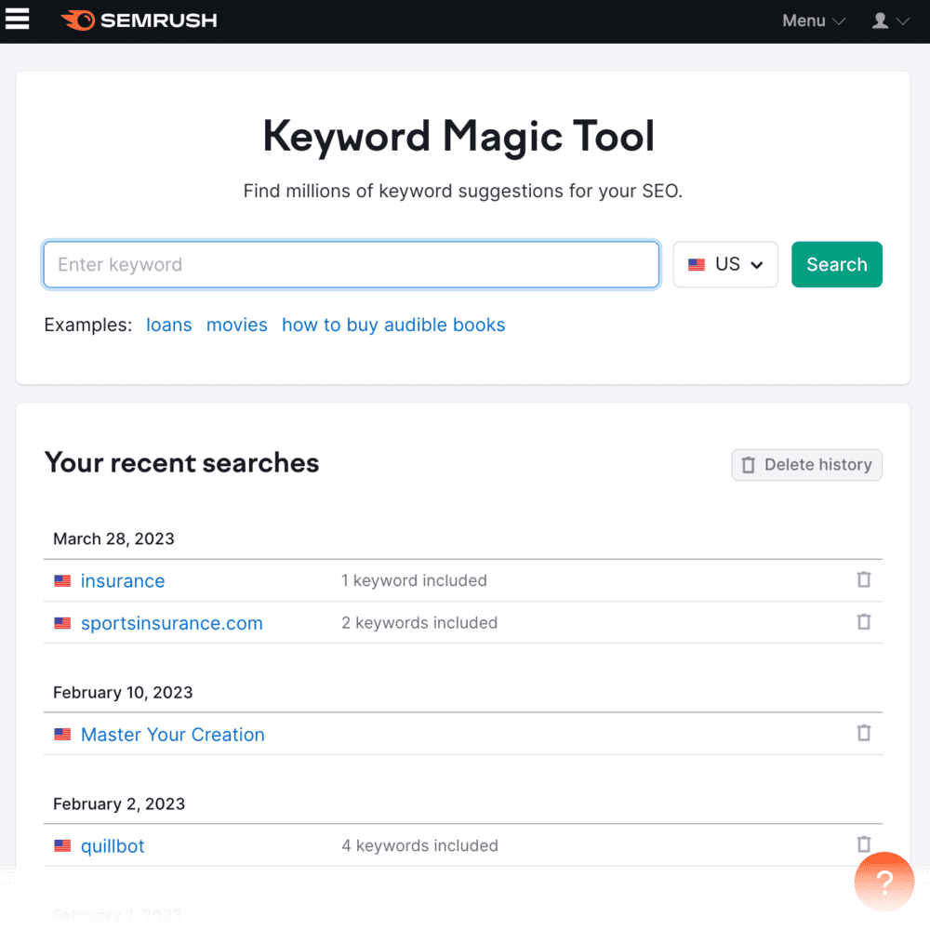Open the US country selector dropdown
This screenshot has height=930, width=930.
coord(725,264)
